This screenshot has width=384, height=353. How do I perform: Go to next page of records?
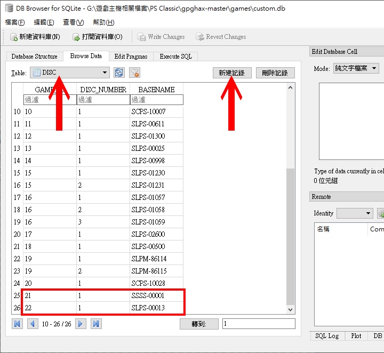(x=81, y=324)
